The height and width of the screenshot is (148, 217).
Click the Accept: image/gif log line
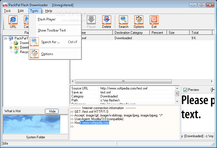pyautogui.click(x=117, y=115)
